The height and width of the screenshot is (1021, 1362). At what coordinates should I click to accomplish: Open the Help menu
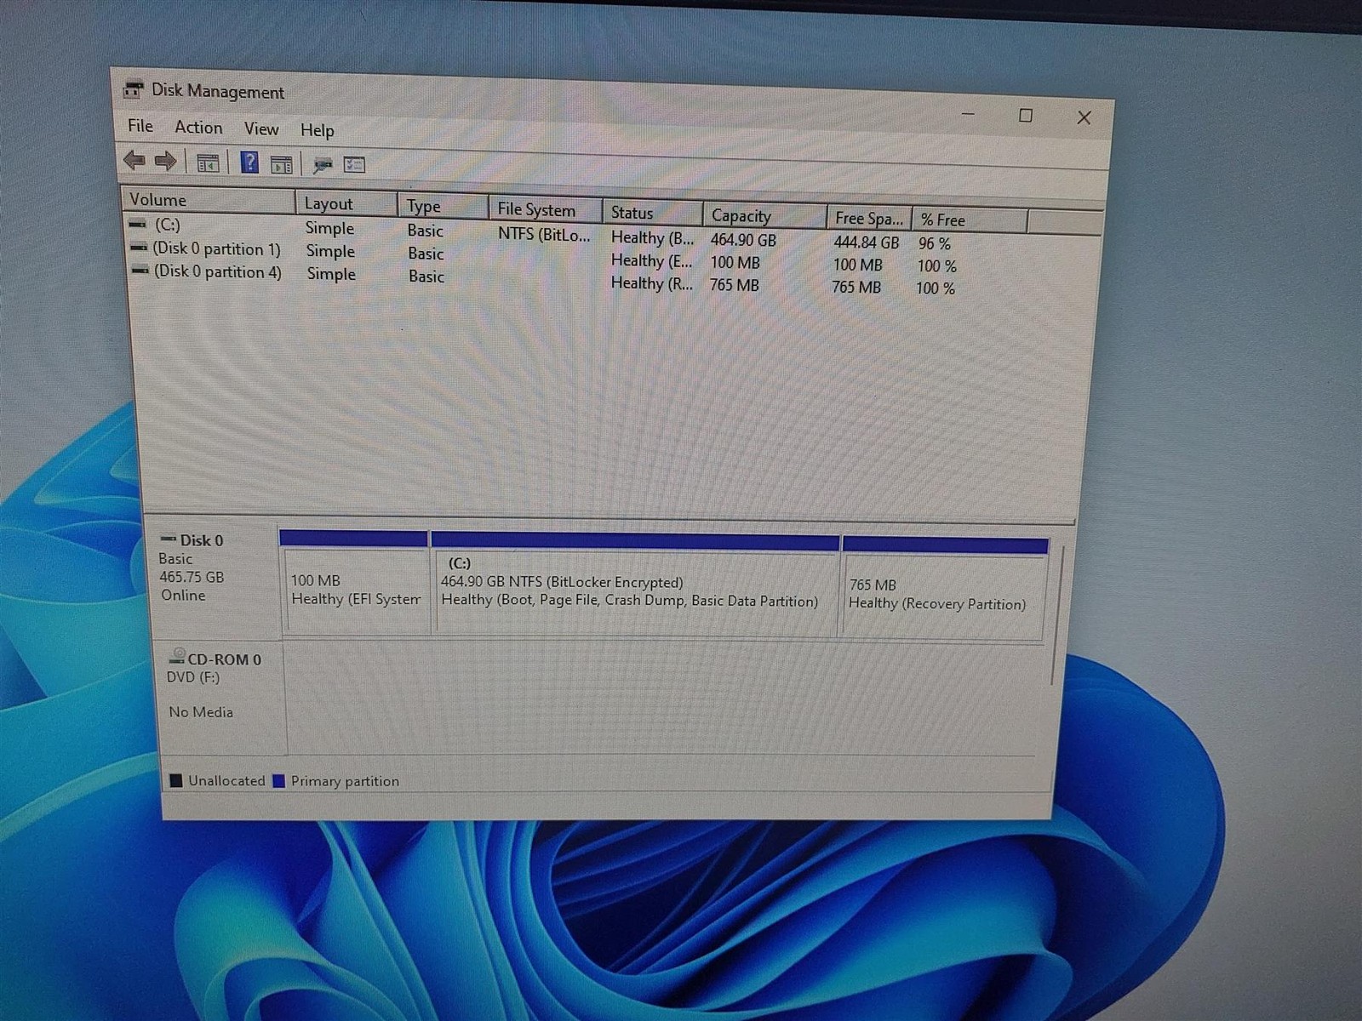click(317, 130)
